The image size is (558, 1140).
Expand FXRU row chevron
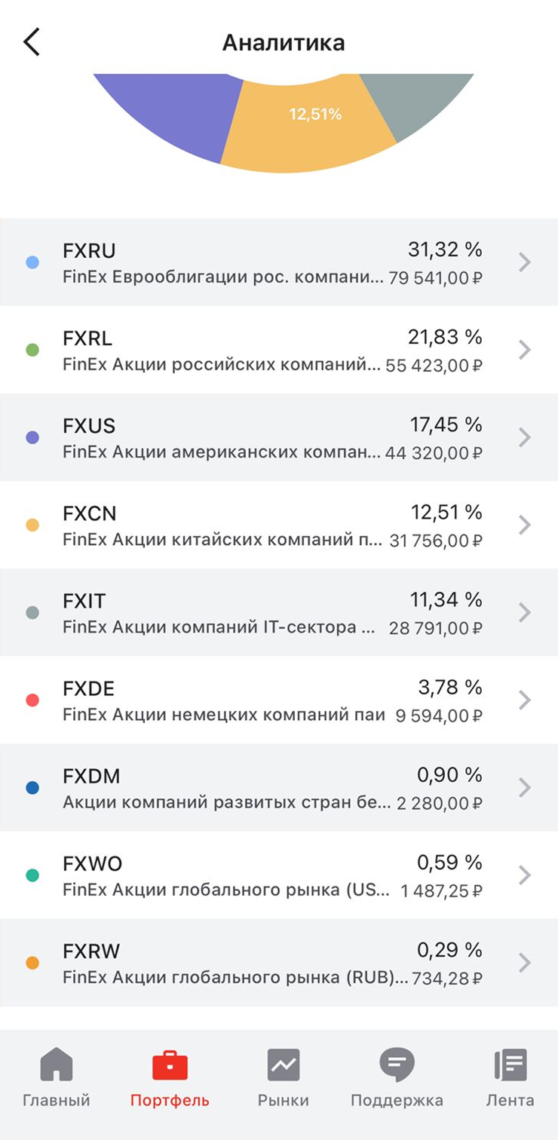click(525, 262)
